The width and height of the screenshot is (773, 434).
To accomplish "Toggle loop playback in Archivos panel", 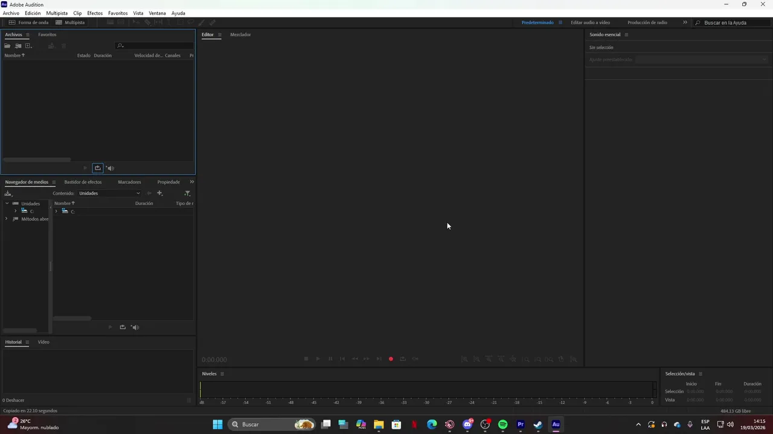I will tap(97, 168).
